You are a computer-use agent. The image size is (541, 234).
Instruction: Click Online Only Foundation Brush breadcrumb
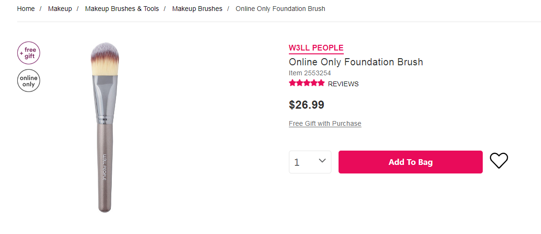(x=280, y=9)
